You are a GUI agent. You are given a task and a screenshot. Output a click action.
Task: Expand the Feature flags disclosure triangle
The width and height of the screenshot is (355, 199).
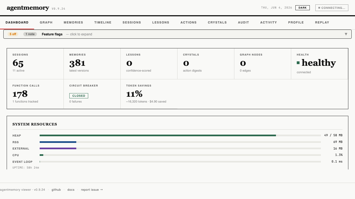[346, 34]
